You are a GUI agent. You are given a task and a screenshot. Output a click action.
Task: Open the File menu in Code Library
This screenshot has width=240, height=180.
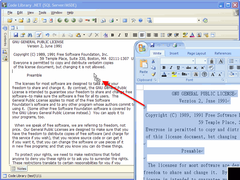pos(10,13)
